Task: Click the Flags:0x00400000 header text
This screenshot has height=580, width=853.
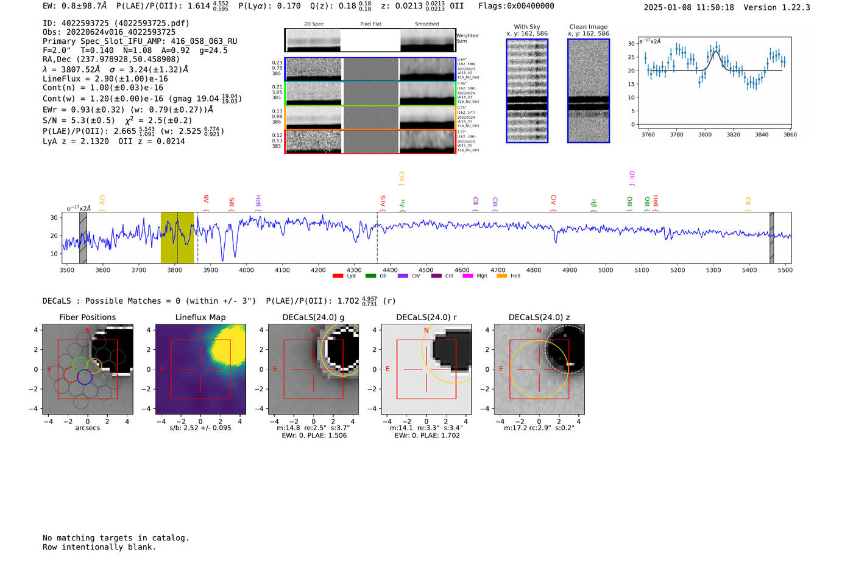Action: (x=516, y=6)
